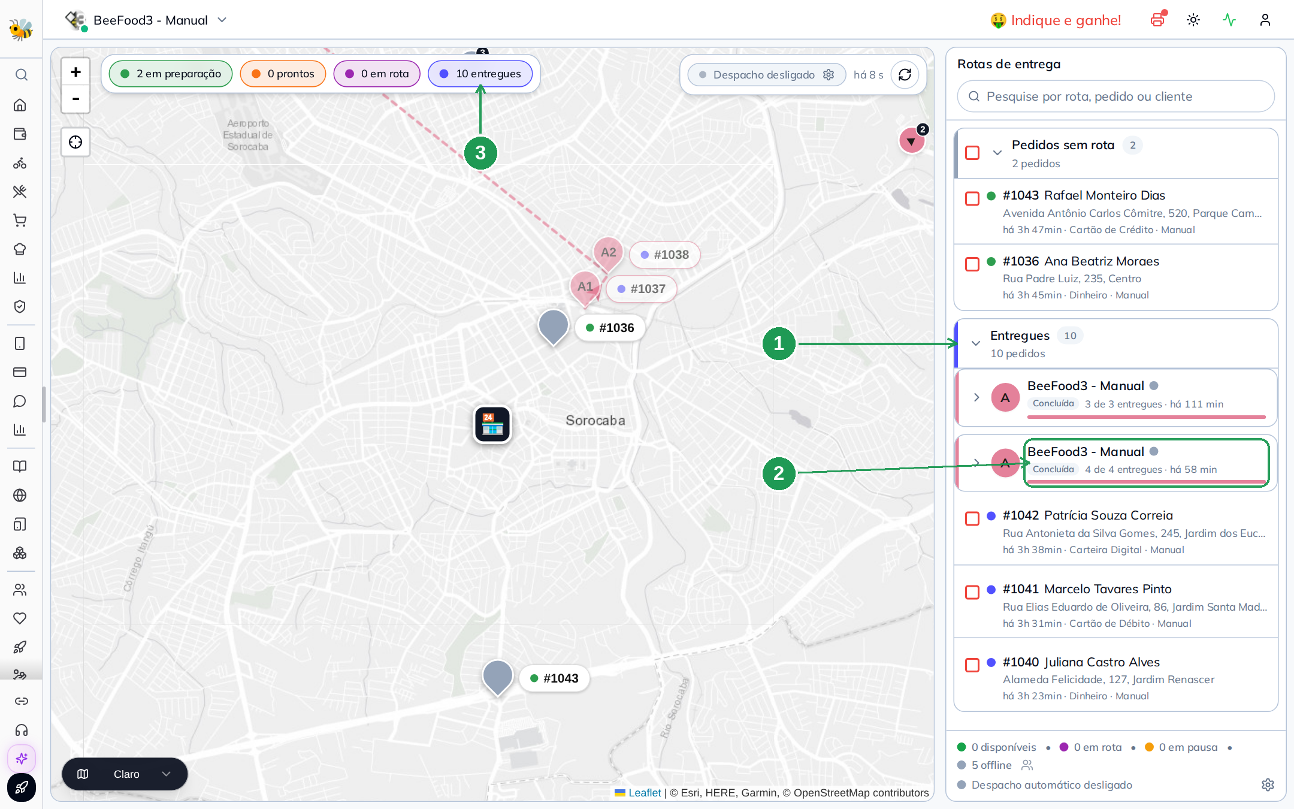The image size is (1294, 809).
Task: Select the store marker on the map
Action: (492, 424)
